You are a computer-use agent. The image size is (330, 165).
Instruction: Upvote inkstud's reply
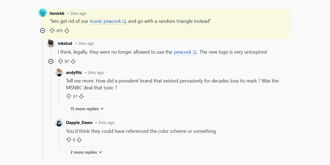[x=61, y=61]
